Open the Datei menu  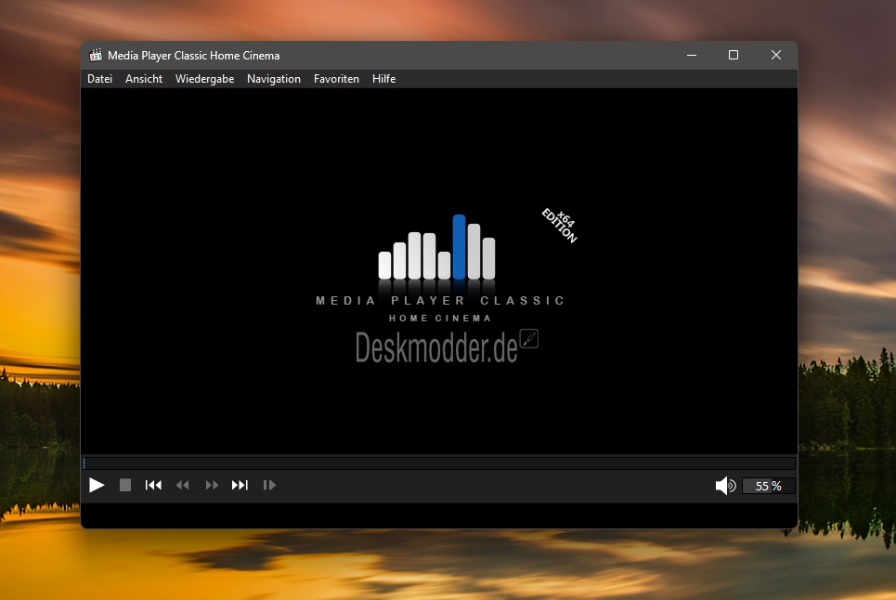[x=99, y=79]
